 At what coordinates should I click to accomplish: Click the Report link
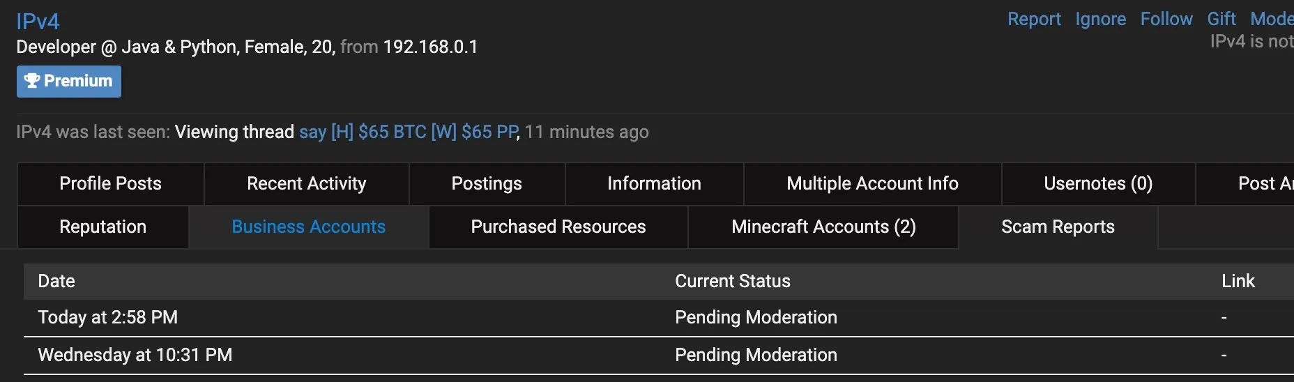[x=1034, y=20]
